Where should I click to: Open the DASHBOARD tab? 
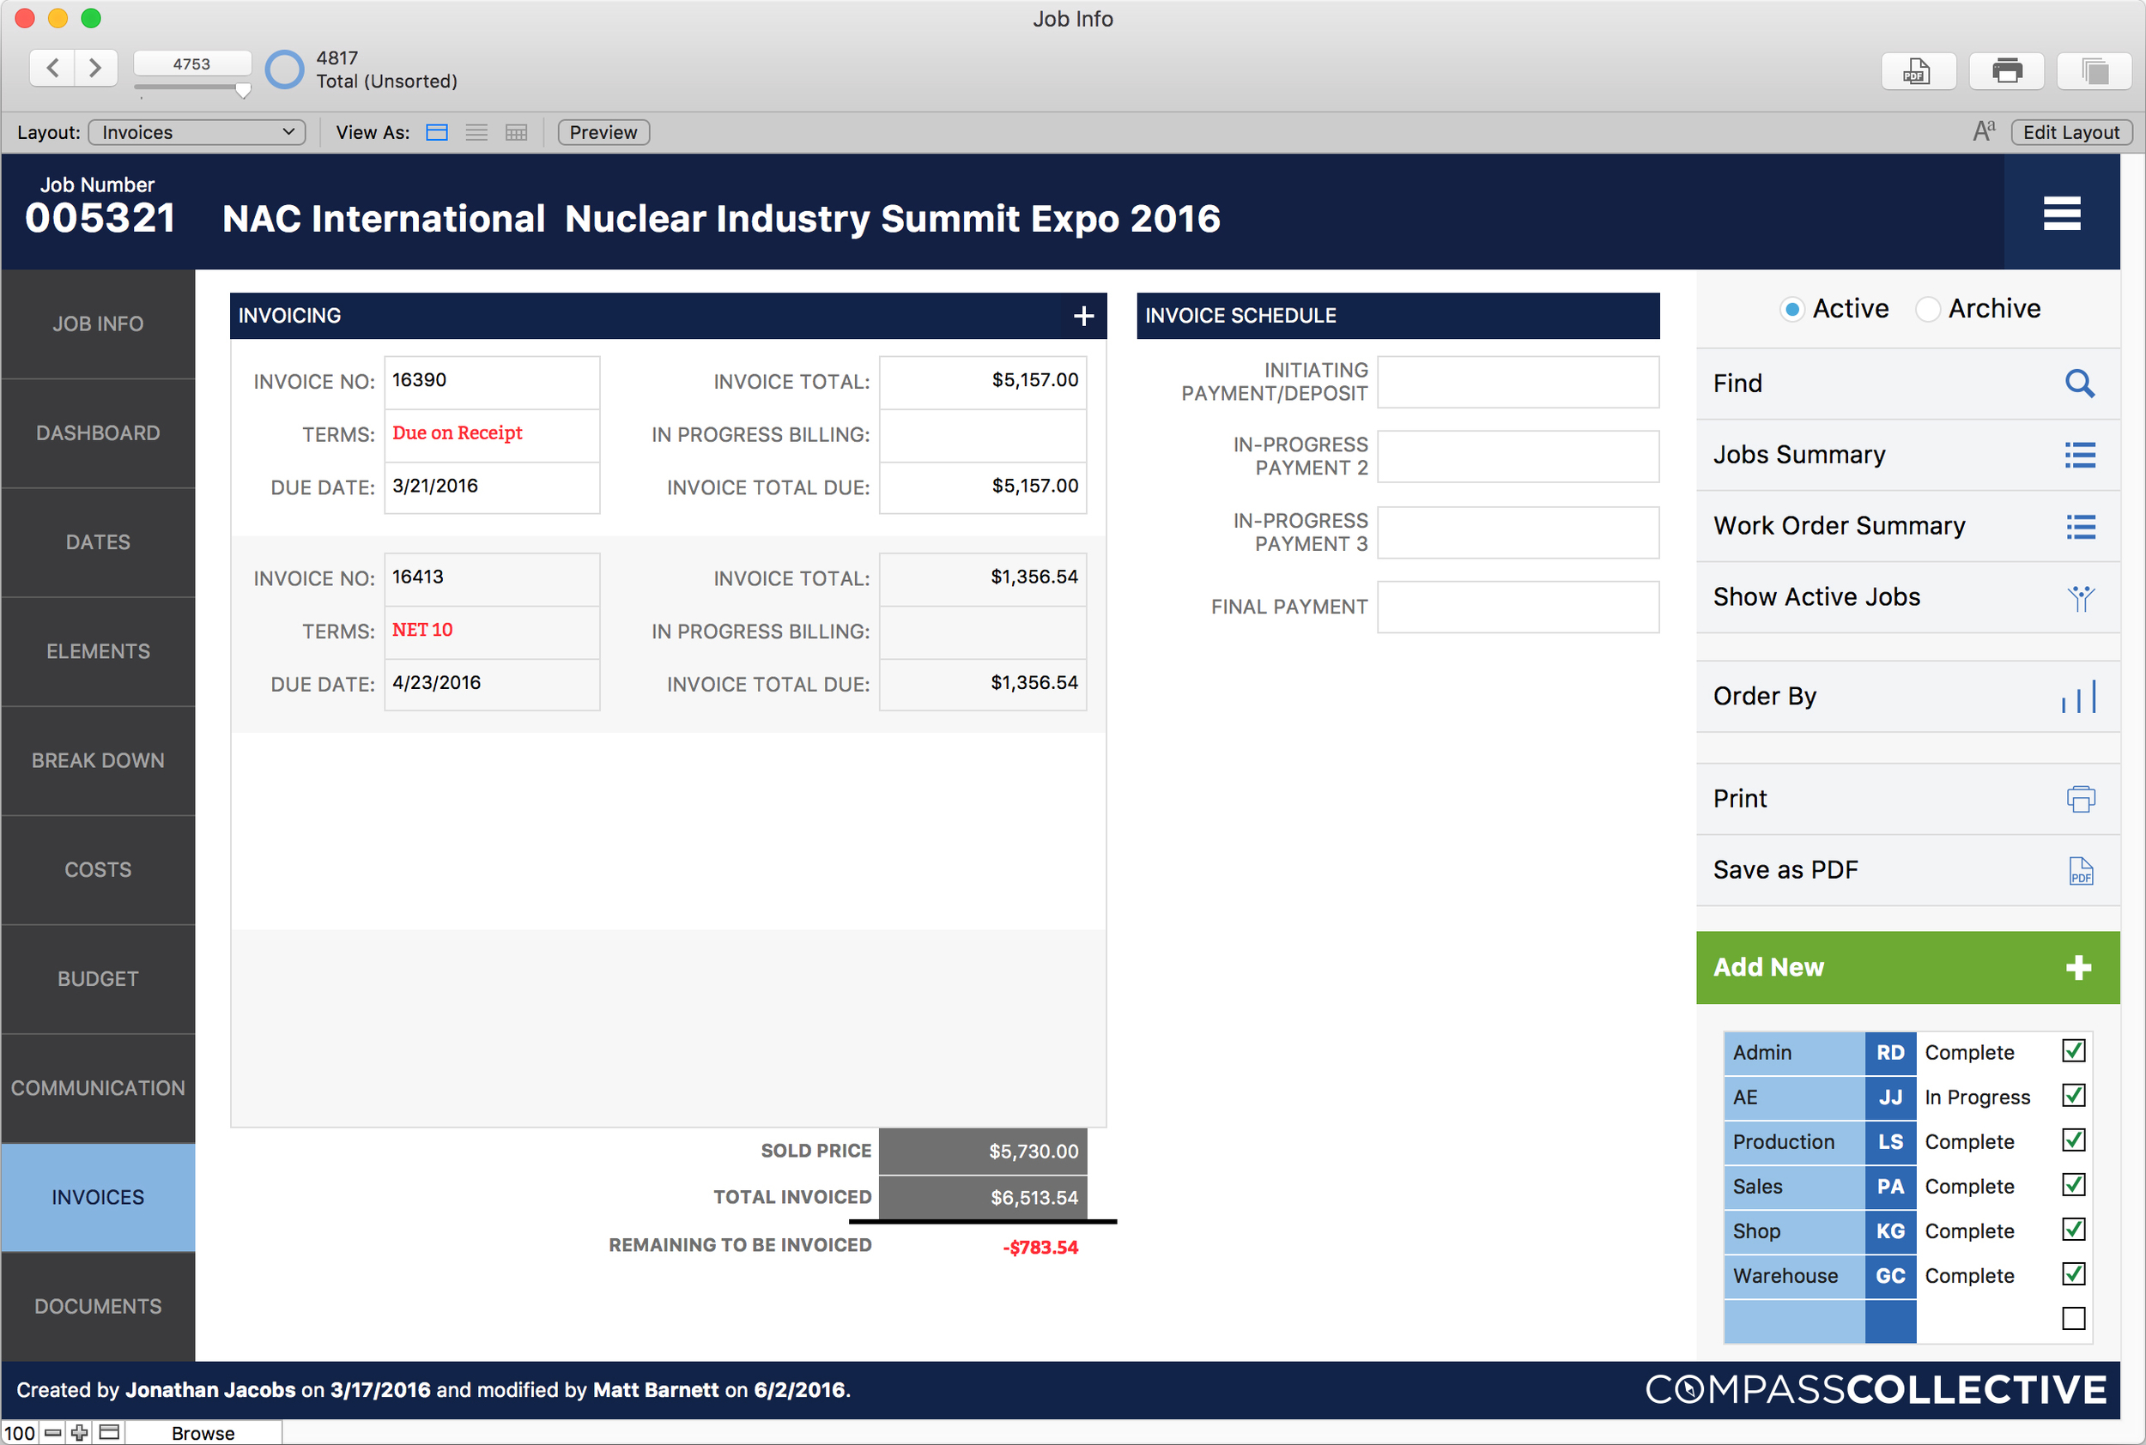tap(98, 433)
